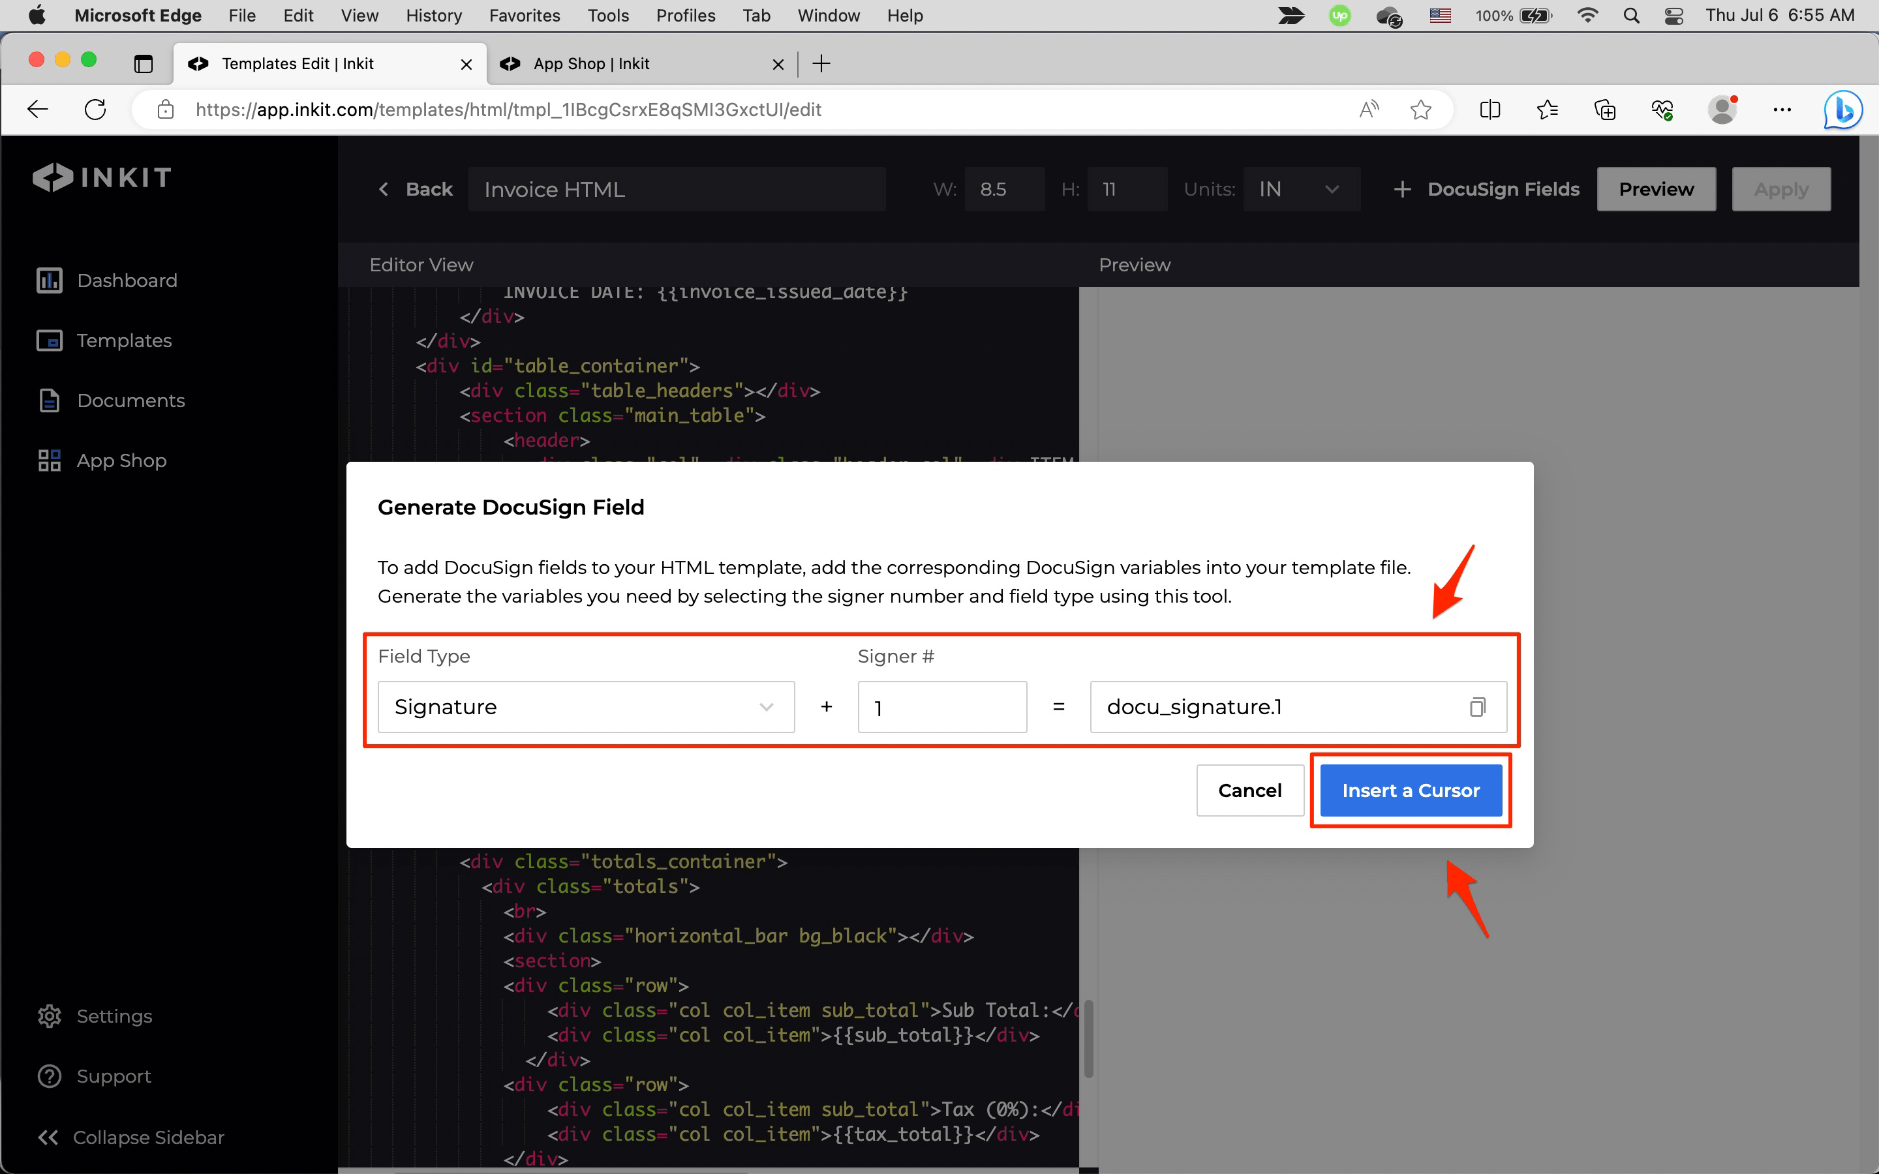Image resolution: width=1879 pixels, height=1174 pixels.
Task: Open Bing Chat in the Edge toolbar
Action: 1841,110
